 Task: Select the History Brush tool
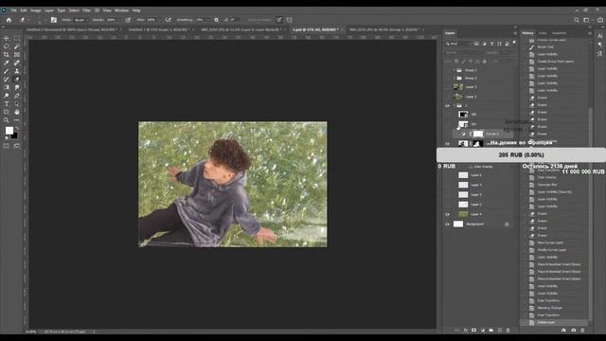(7, 79)
